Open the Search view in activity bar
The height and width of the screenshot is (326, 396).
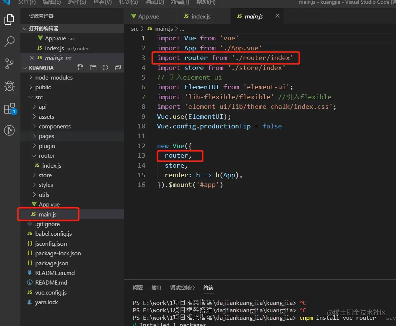tap(9, 41)
